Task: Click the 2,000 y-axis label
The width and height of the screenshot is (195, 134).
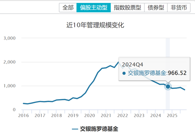Action: point(10,62)
